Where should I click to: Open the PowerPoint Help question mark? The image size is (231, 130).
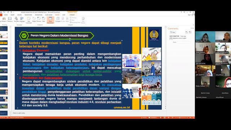click(x=181, y=12)
